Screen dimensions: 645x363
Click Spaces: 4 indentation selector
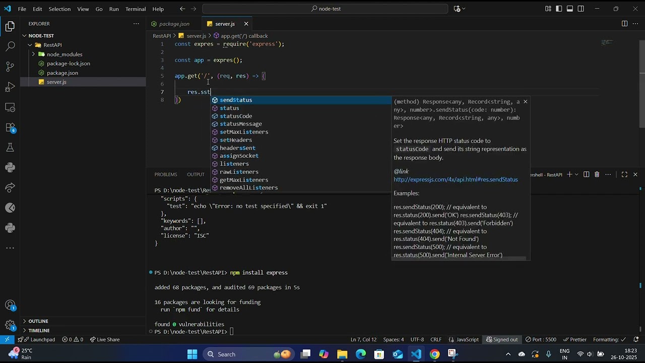(393, 339)
